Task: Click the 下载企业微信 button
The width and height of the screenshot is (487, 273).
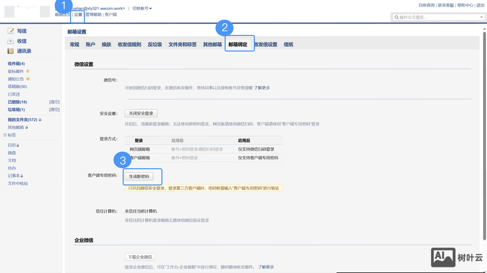Action: (x=140, y=257)
